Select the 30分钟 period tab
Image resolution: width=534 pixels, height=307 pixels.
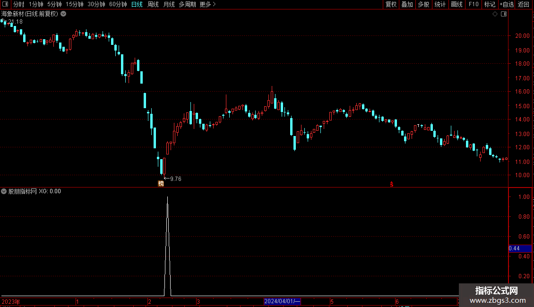(96, 4)
